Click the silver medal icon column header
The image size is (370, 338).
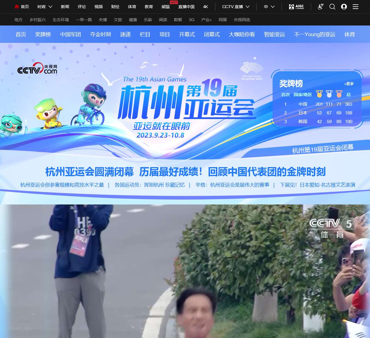coord(329,94)
